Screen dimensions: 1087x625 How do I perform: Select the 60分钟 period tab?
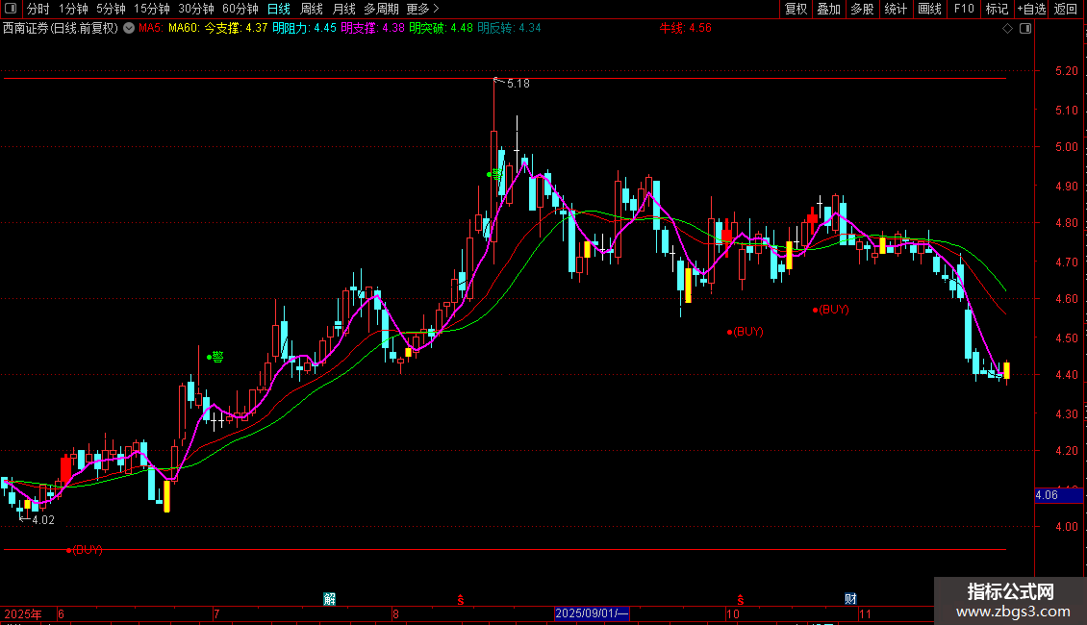coord(240,9)
